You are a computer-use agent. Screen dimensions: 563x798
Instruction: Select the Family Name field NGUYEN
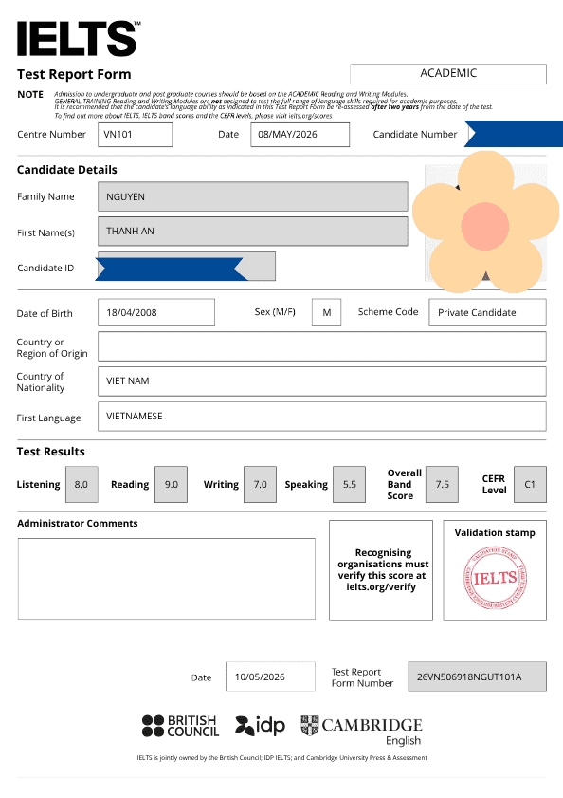253,196
